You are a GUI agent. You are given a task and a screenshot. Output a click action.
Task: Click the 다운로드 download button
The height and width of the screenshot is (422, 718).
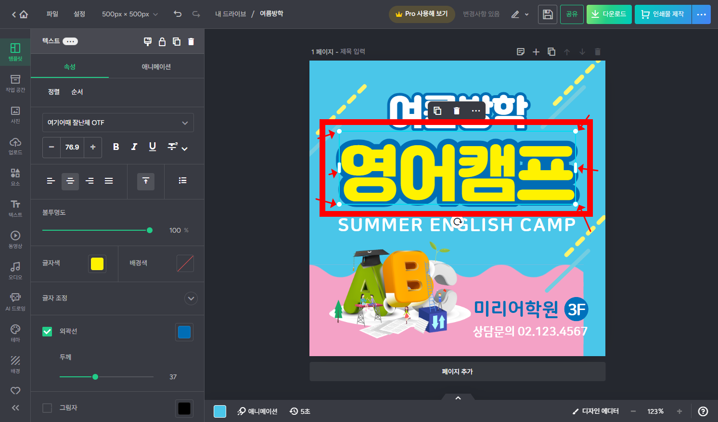click(609, 14)
